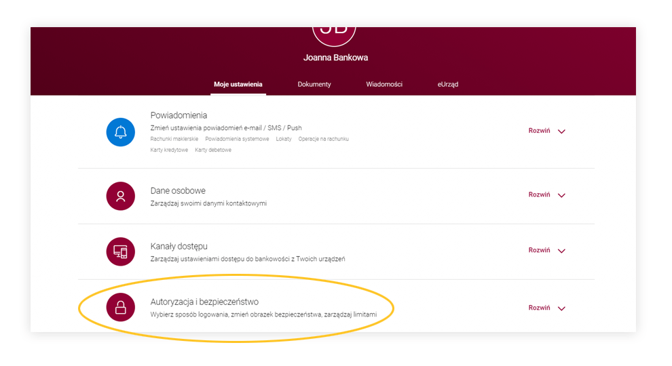This screenshot has height=366, width=672.
Task: Go to the Wiadomości tab
Action: 384,85
